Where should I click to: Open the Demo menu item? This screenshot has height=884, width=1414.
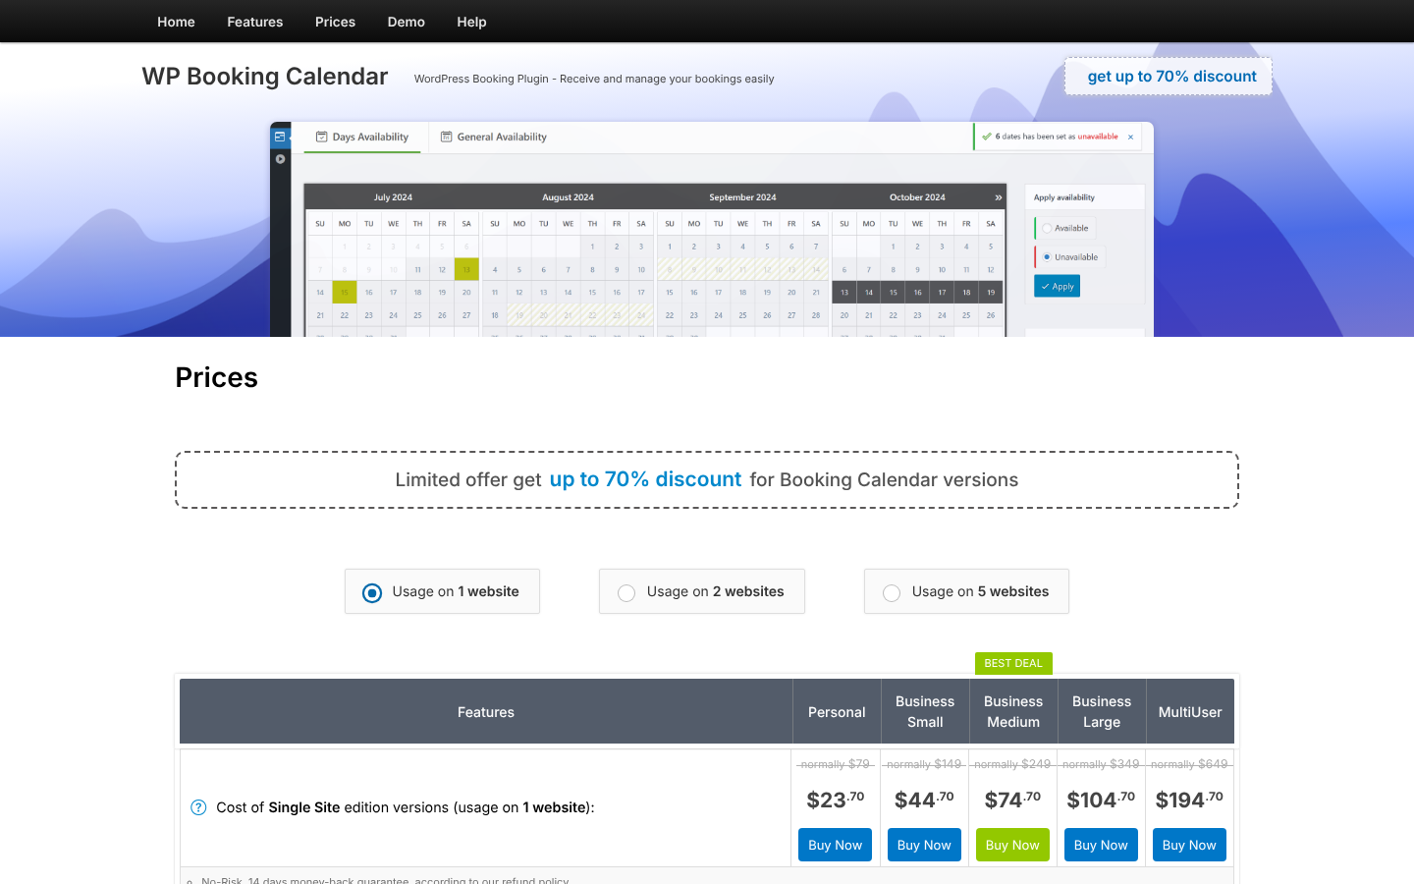406,22
